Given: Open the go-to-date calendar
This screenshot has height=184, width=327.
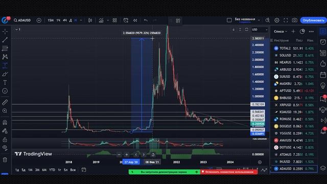Looking at the screenshot, I should point(84,170).
